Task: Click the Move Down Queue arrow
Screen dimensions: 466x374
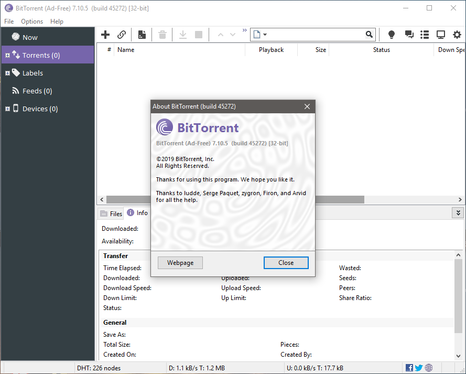Action: tap(233, 35)
